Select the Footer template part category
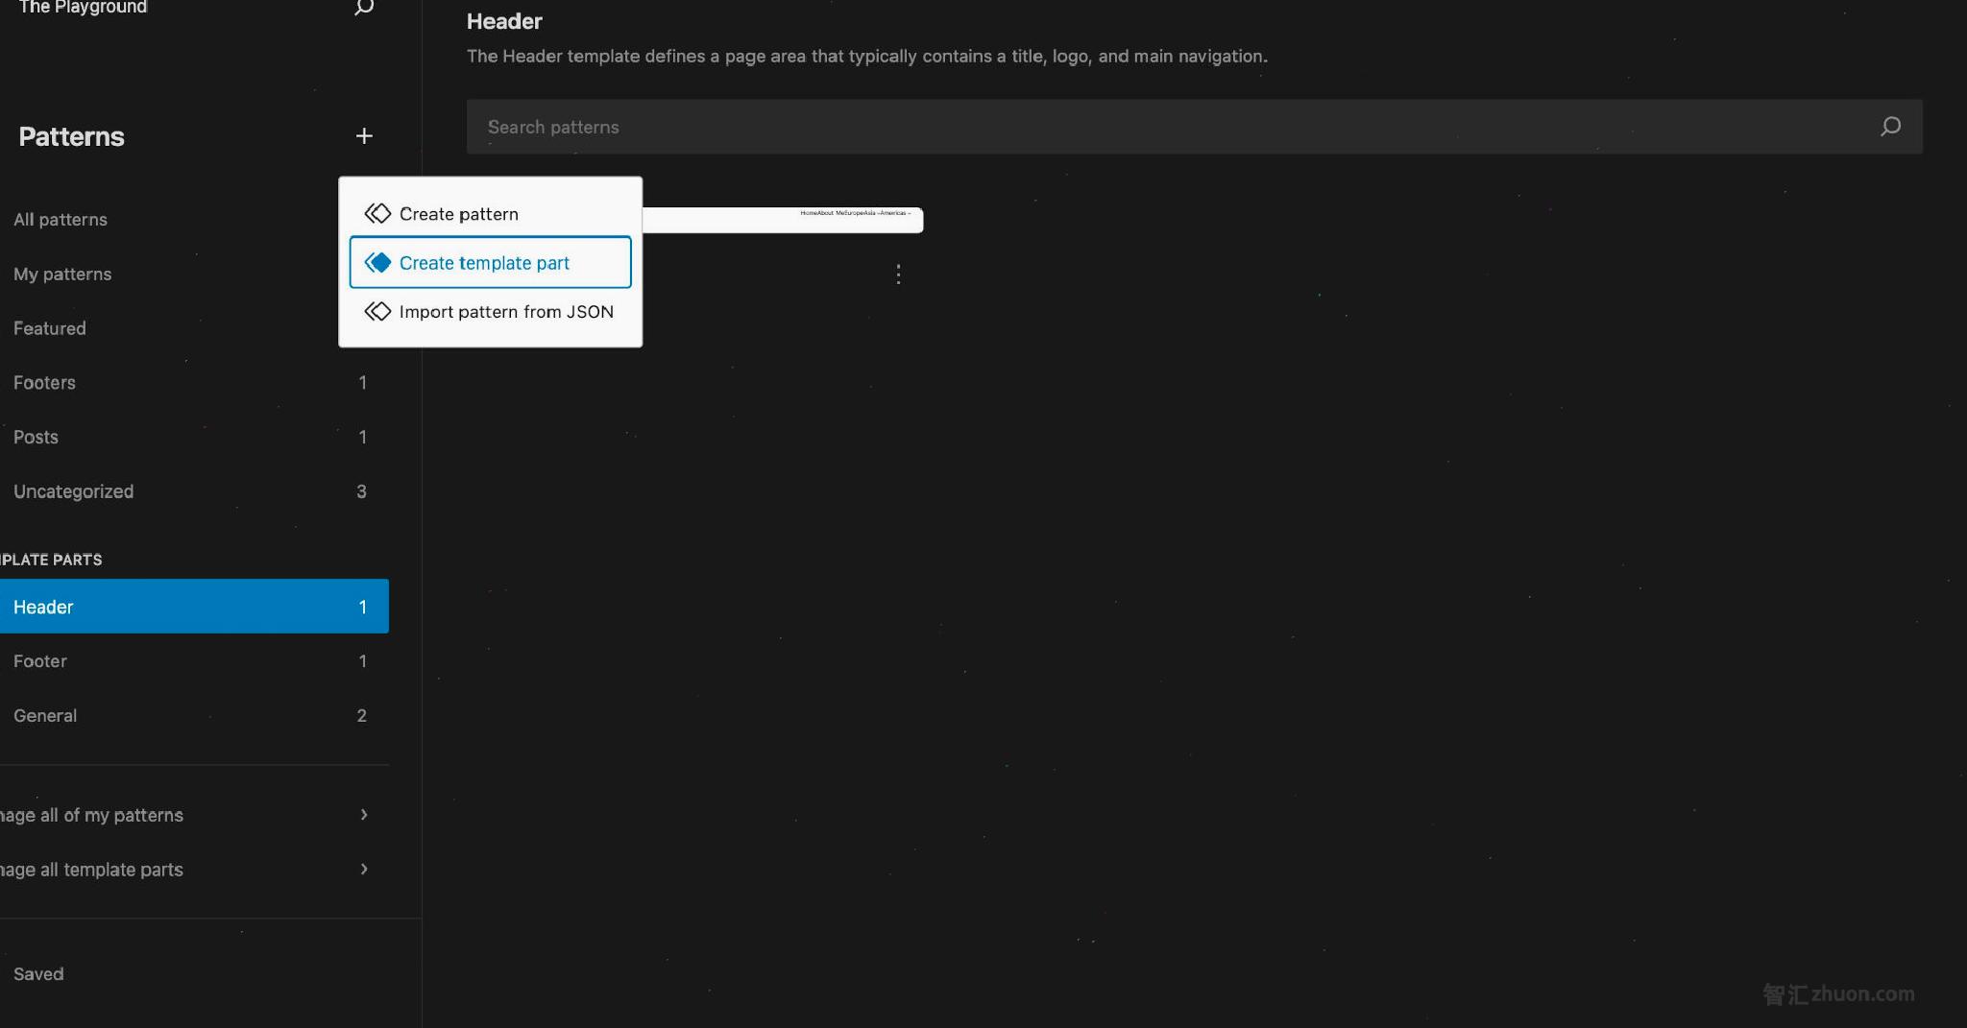Image resolution: width=1967 pixels, height=1028 pixels. click(x=194, y=661)
